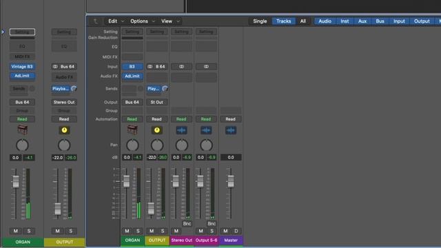
Task: Open the Edit menu in the mixer
Action: [x=116, y=21]
